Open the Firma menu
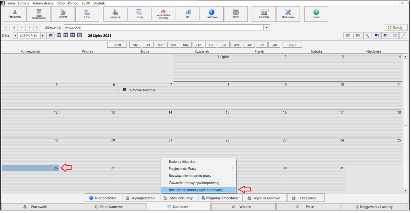The height and width of the screenshot is (213, 411). tap(11, 3)
